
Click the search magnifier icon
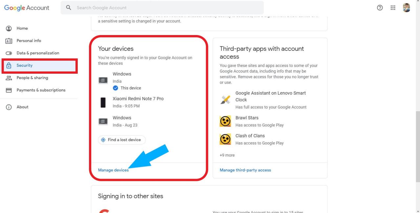coord(69,8)
